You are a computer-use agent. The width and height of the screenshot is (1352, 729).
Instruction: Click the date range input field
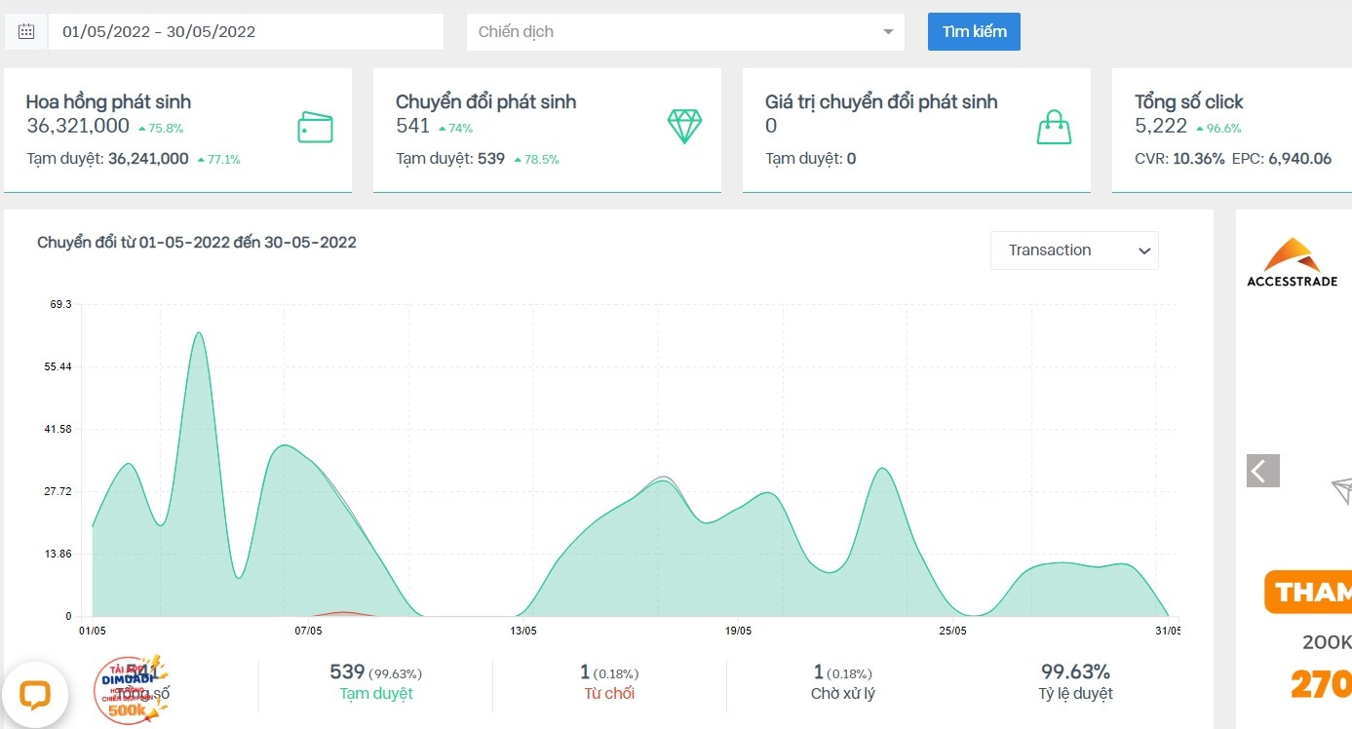(246, 31)
